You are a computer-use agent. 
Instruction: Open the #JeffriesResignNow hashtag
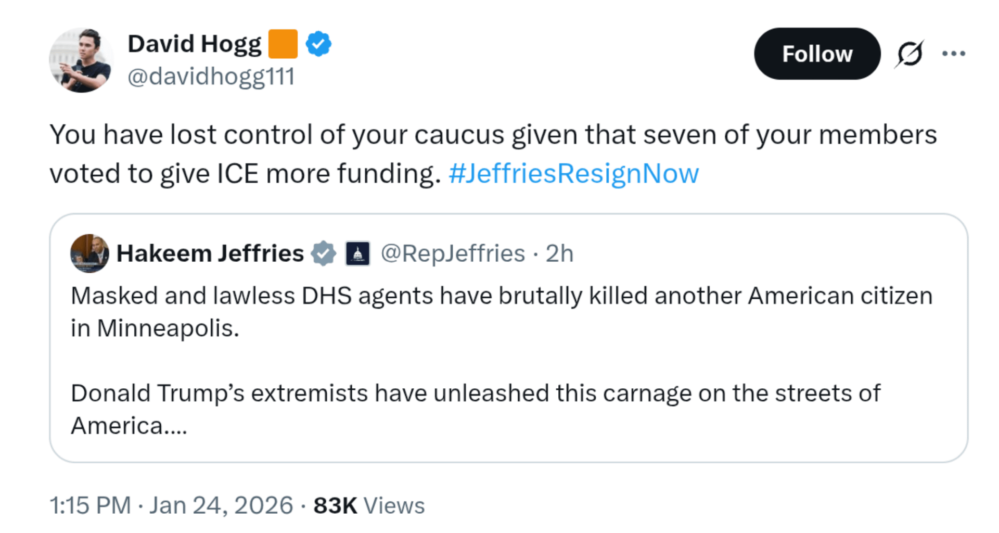(573, 174)
